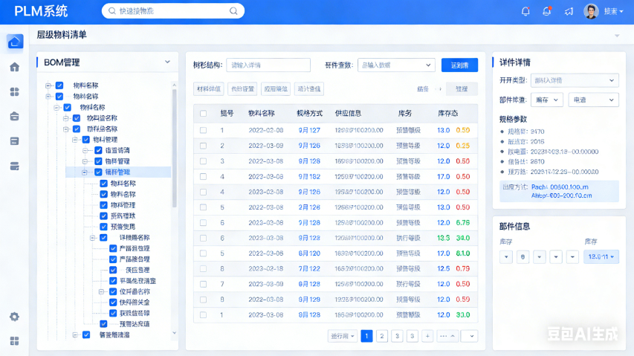The height and width of the screenshot is (356, 634).
Task: Open the 12.0·11 dropdown under 部件信息
Action: 601,256
